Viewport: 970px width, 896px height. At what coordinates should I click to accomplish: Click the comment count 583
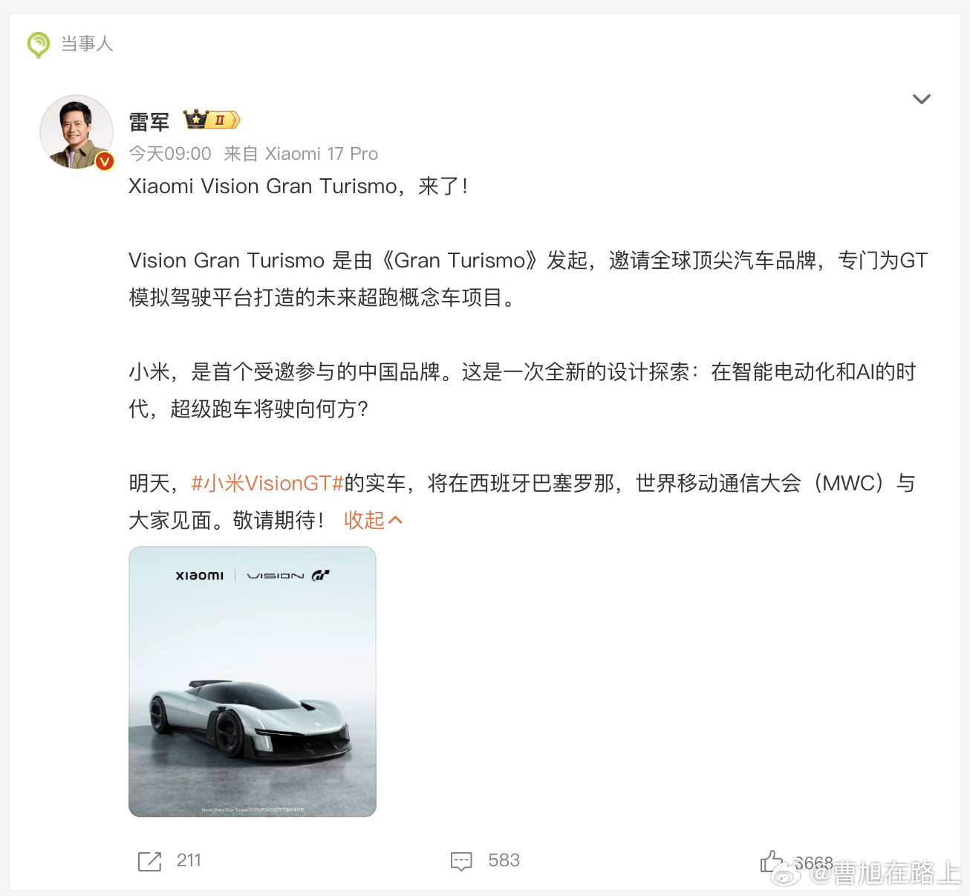pos(504,860)
